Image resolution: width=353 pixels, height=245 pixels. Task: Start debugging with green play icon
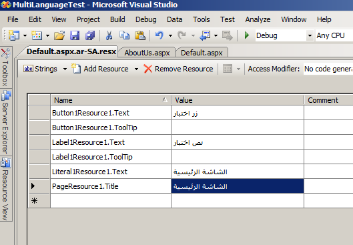click(247, 35)
